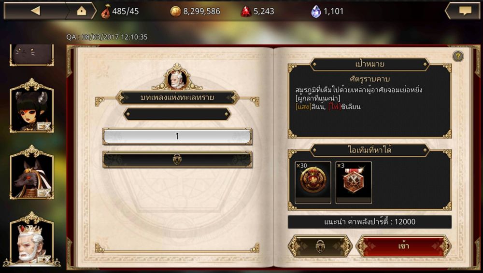The height and width of the screenshot is (273, 483).
Task: Tap the back arrow button
Action: point(35,11)
